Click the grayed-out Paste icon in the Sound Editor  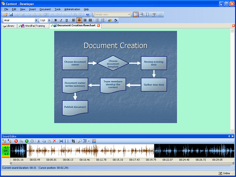click(x=49, y=141)
